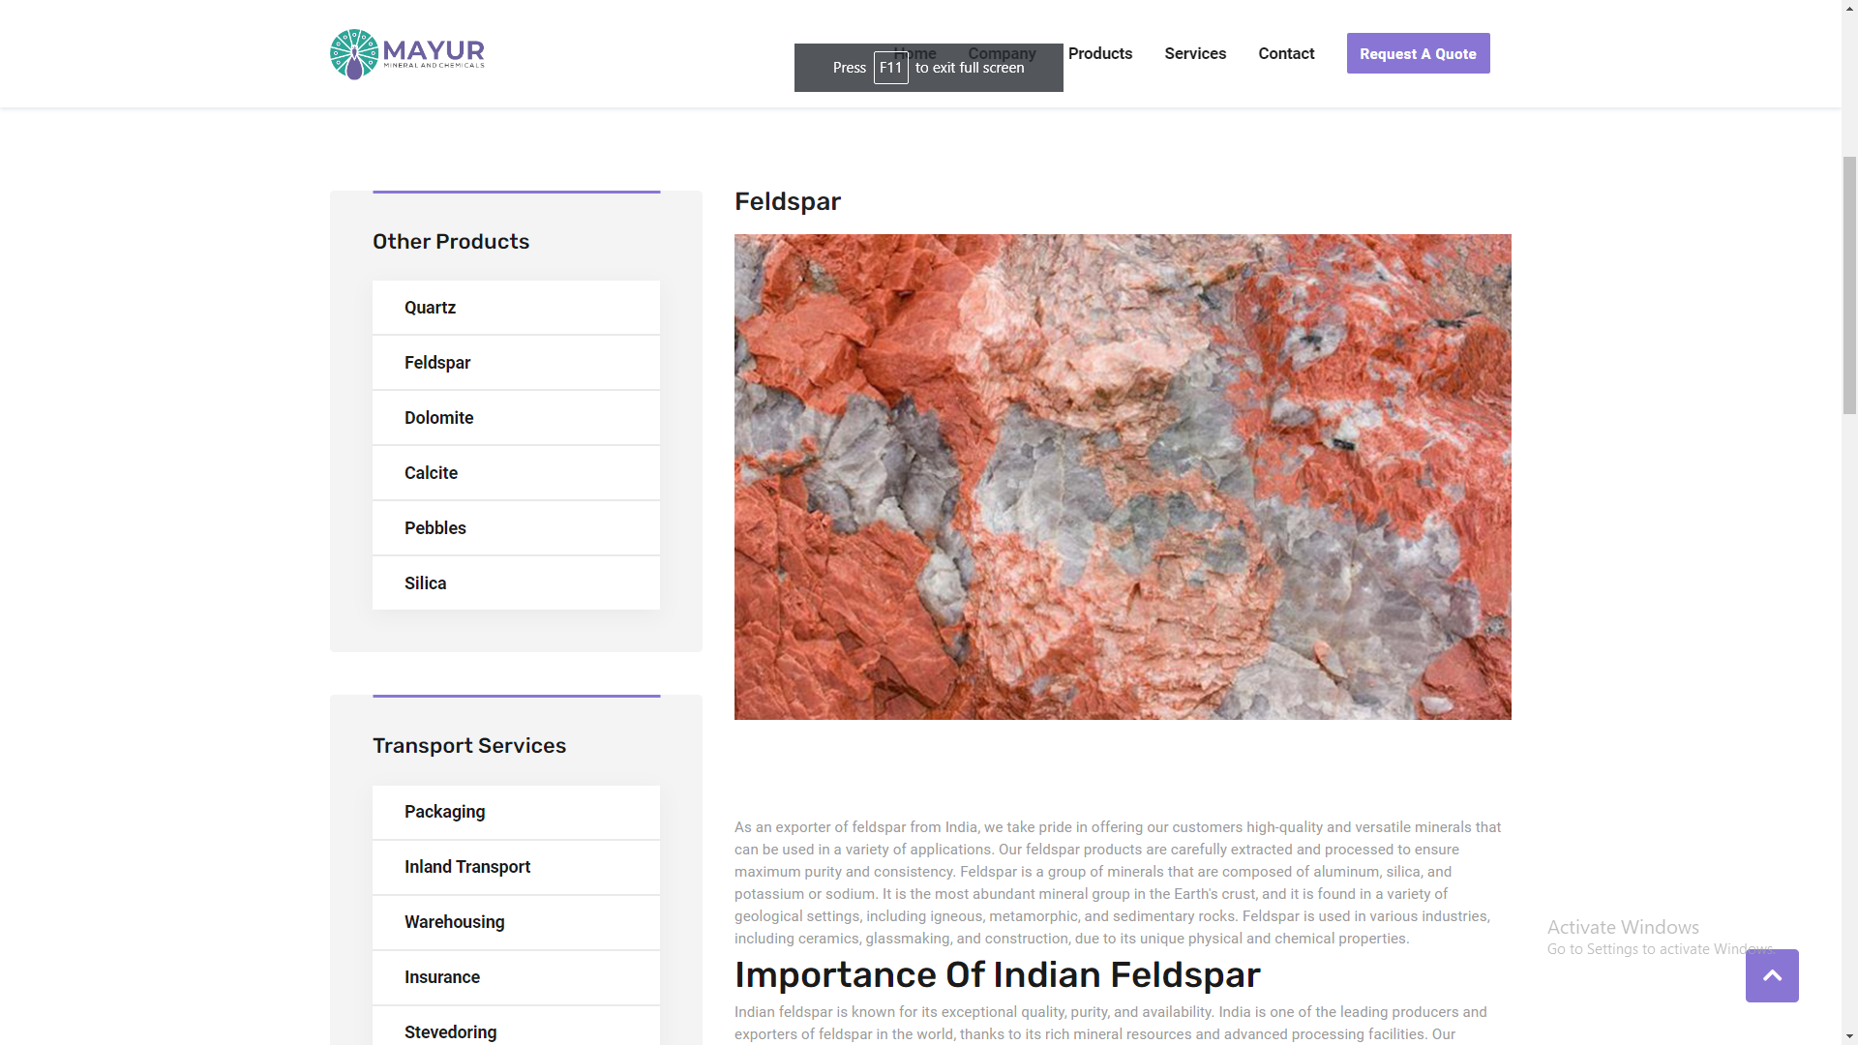
Task: Open the Silica product page
Action: pyautogui.click(x=516, y=583)
